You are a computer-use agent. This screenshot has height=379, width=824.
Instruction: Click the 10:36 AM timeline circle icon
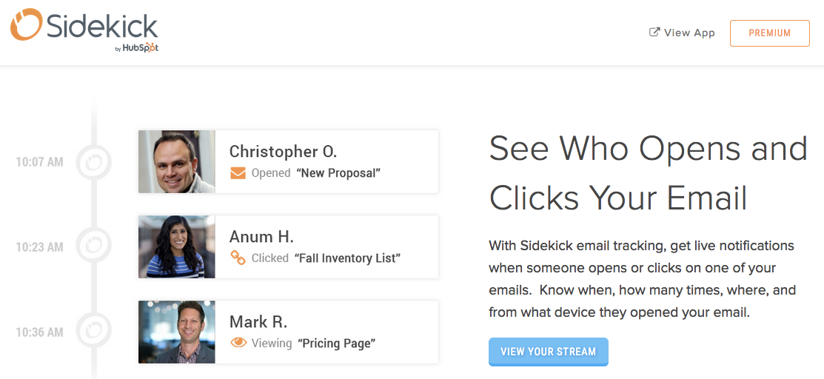pos(94,332)
